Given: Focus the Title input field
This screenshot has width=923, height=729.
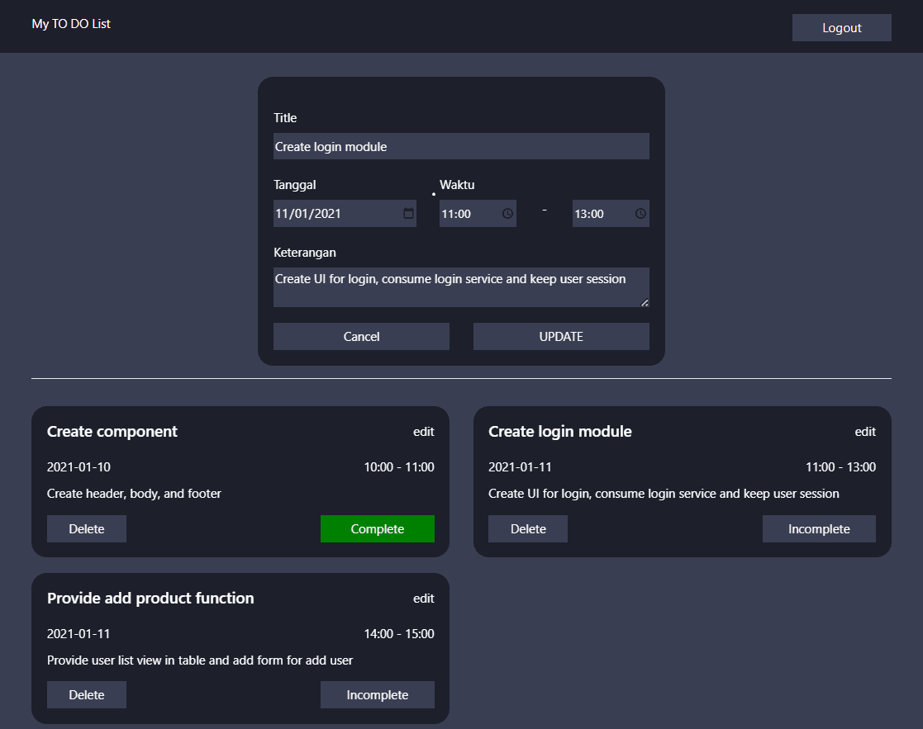Looking at the screenshot, I should click(x=461, y=146).
